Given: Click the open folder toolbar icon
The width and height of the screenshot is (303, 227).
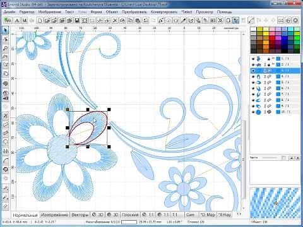Looking at the screenshot, I should pos(47,21).
